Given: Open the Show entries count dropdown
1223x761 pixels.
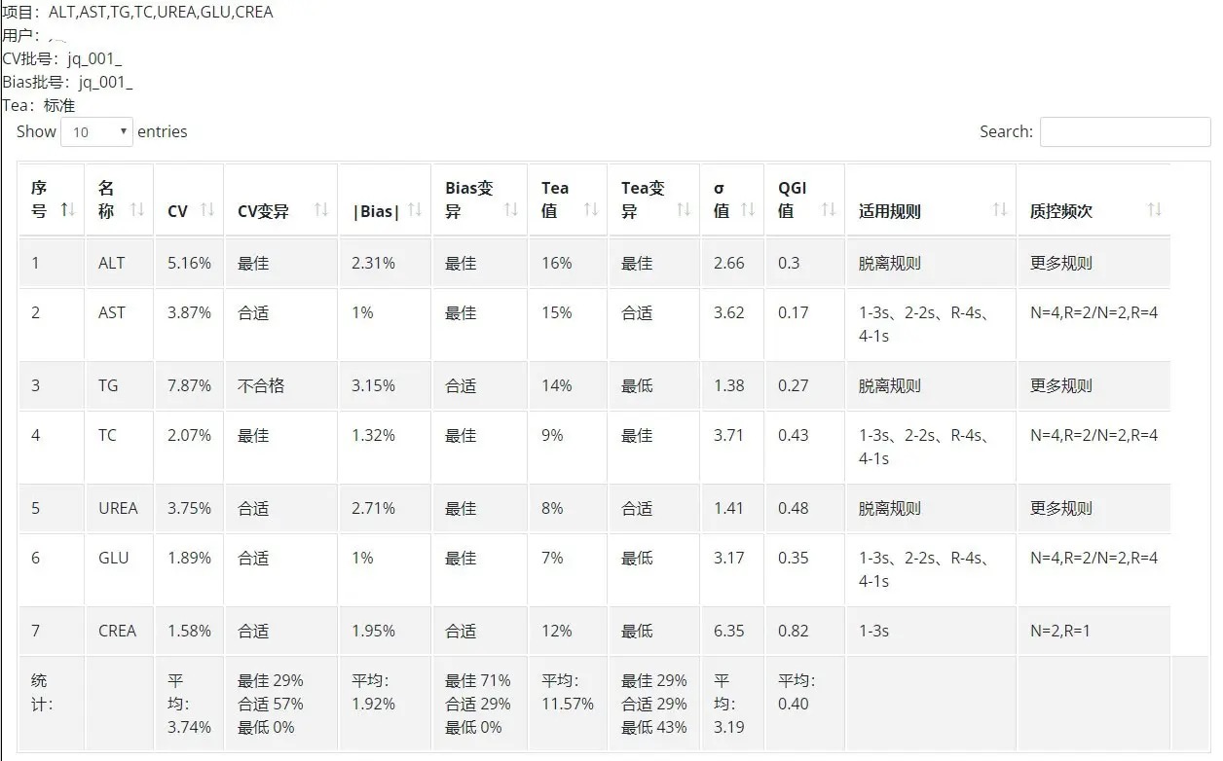Looking at the screenshot, I should pyautogui.click(x=96, y=132).
